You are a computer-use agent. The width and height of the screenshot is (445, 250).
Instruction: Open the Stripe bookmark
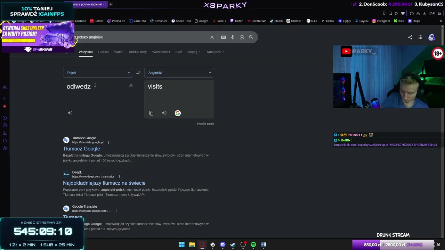pyautogui.click(x=414, y=21)
